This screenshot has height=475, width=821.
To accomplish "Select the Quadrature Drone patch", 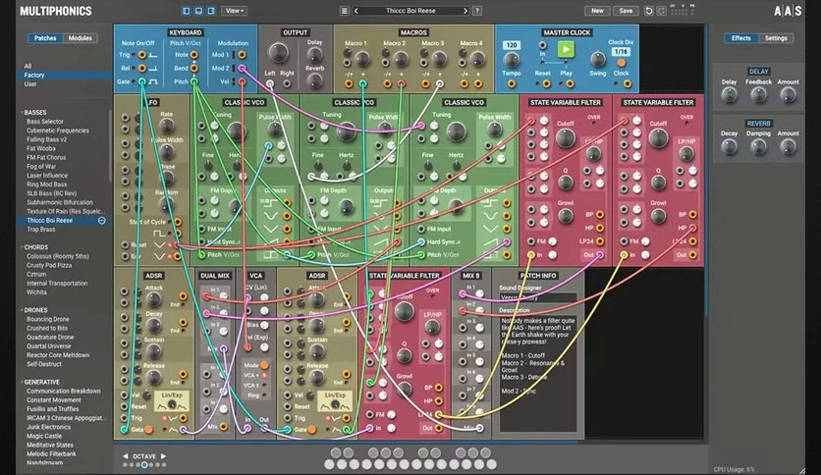I will pyautogui.click(x=50, y=337).
